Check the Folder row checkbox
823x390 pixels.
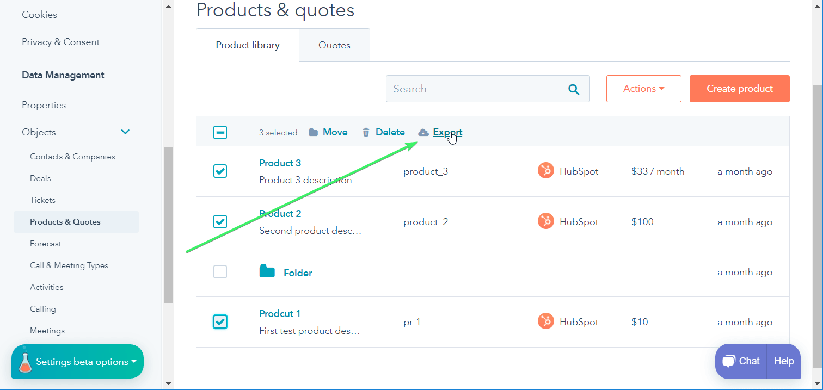click(220, 271)
